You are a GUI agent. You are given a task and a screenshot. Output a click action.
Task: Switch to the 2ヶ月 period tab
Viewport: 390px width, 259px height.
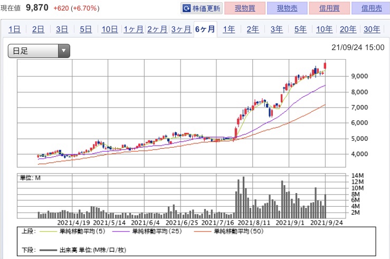(x=157, y=30)
